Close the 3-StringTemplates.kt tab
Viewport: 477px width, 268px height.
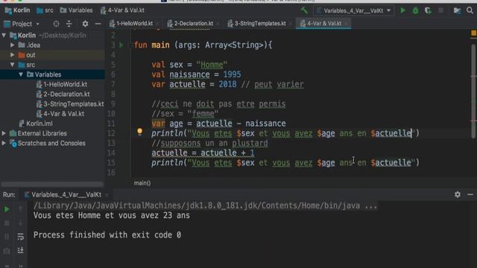(291, 24)
